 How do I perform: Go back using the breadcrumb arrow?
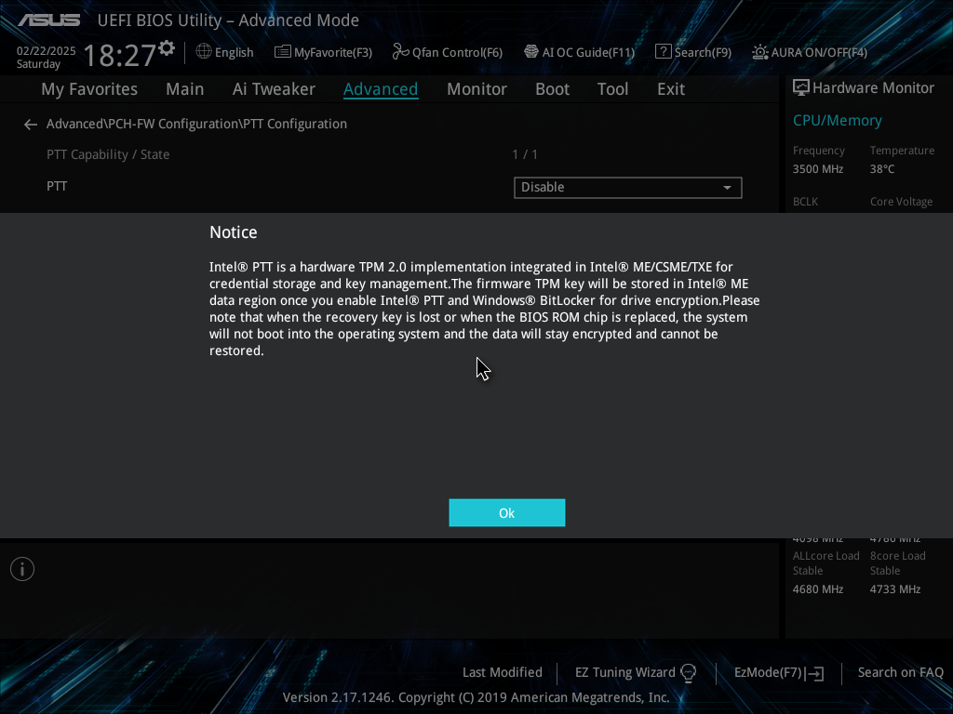[31, 125]
